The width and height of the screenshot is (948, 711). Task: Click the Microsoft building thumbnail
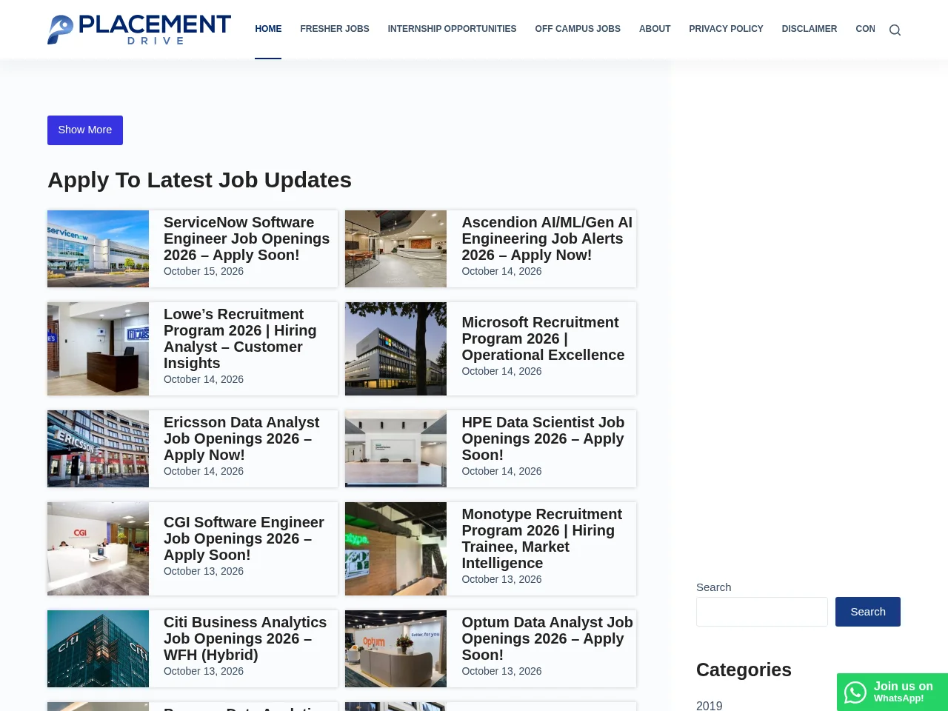click(x=395, y=349)
